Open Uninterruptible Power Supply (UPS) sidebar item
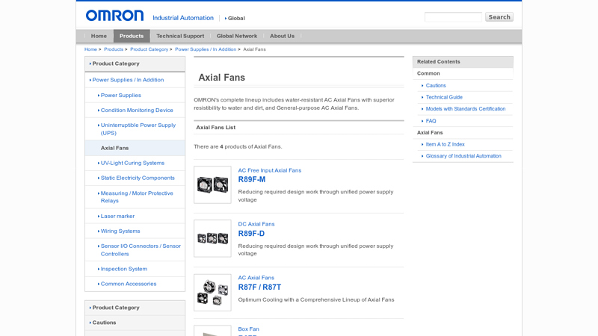 tap(138, 129)
